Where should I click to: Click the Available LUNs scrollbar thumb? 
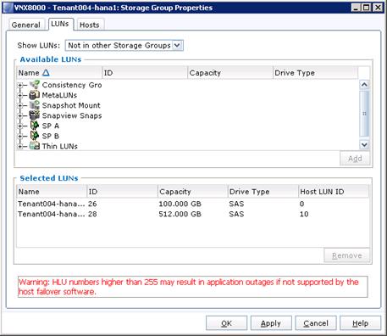[x=364, y=114]
